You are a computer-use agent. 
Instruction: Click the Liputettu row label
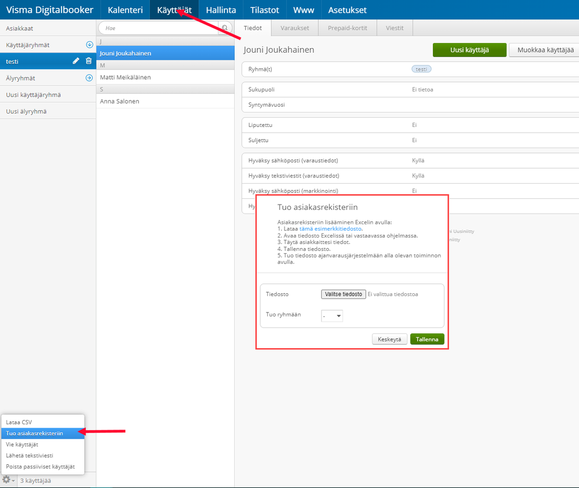[260, 125]
